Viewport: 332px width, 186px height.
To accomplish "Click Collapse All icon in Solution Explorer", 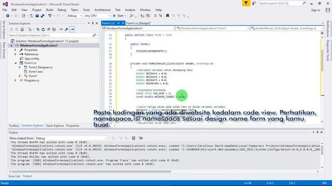I will [x=49, y=29].
